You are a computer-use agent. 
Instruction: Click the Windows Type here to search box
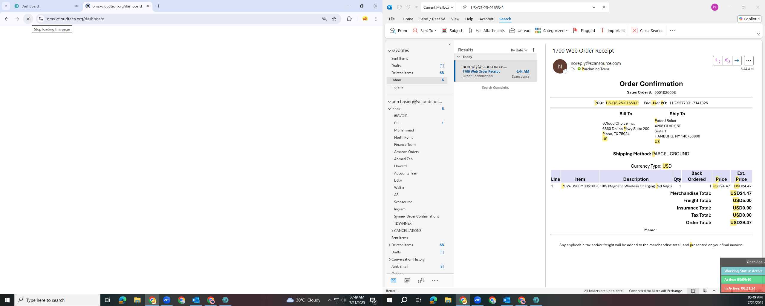click(57, 300)
